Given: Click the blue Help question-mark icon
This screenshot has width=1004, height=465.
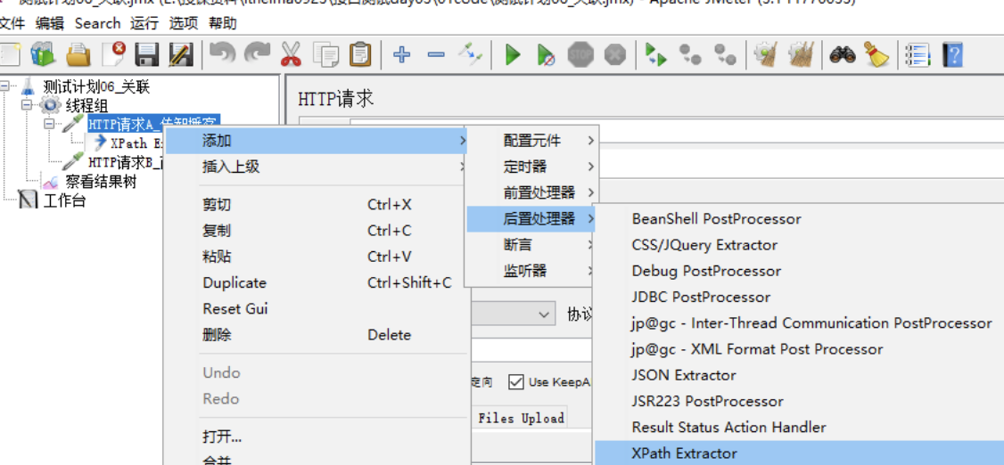Looking at the screenshot, I should [x=953, y=55].
